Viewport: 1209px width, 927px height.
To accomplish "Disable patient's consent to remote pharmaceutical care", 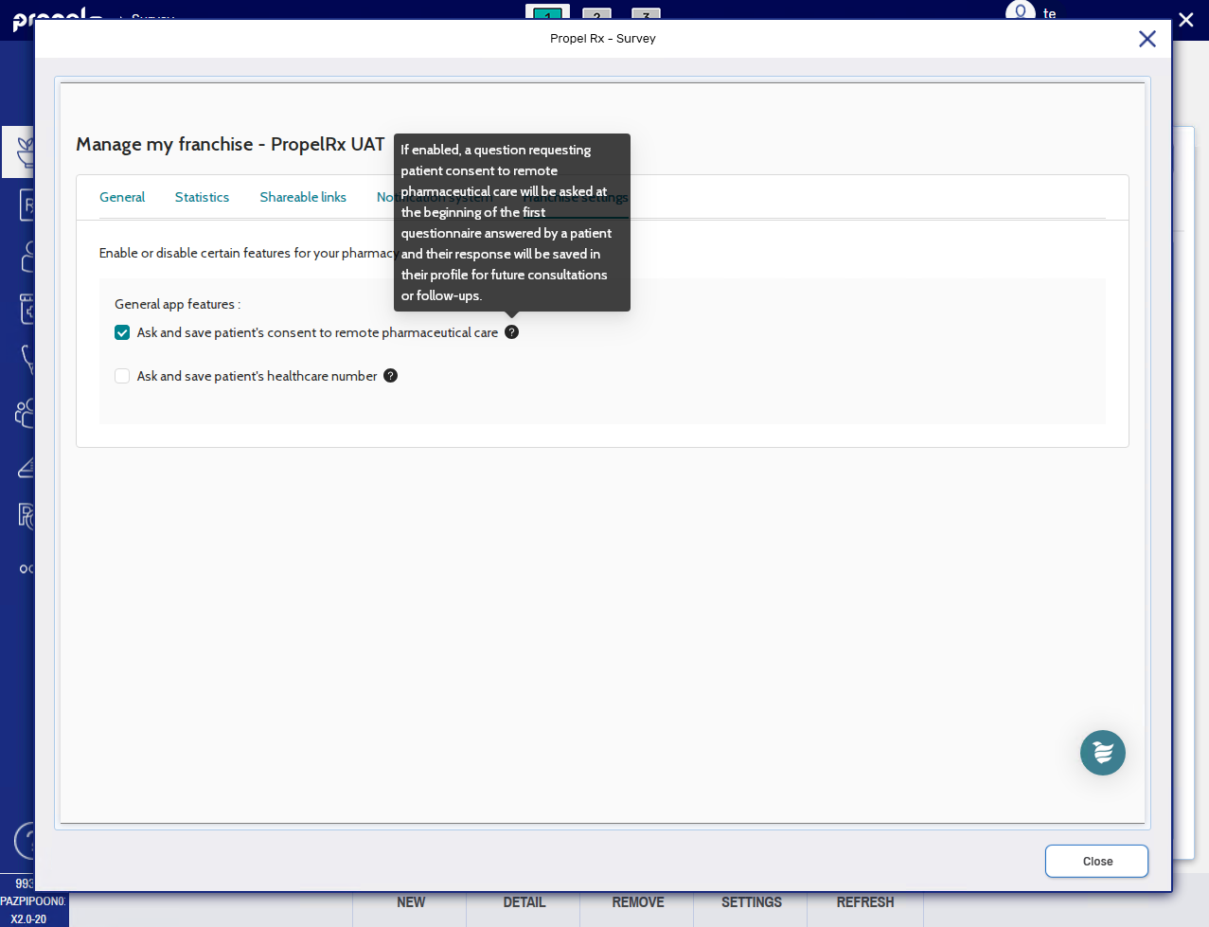I will pyautogui.click(x=122, y=332).
